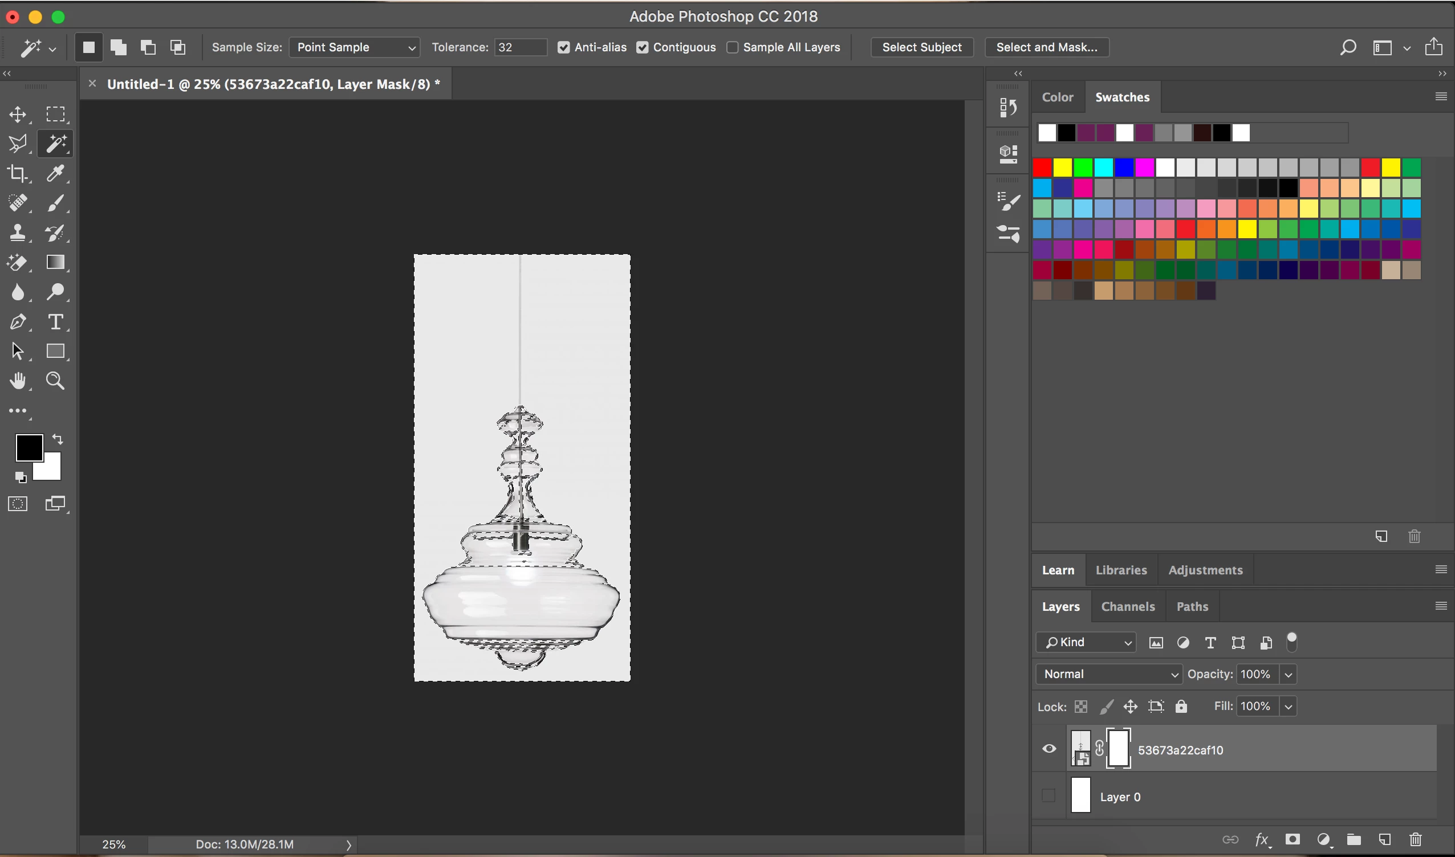Click the black foreground color swatch

click(29, 447)
